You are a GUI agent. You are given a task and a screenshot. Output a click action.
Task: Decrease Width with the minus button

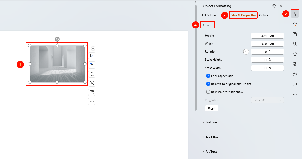pos(254,44)
